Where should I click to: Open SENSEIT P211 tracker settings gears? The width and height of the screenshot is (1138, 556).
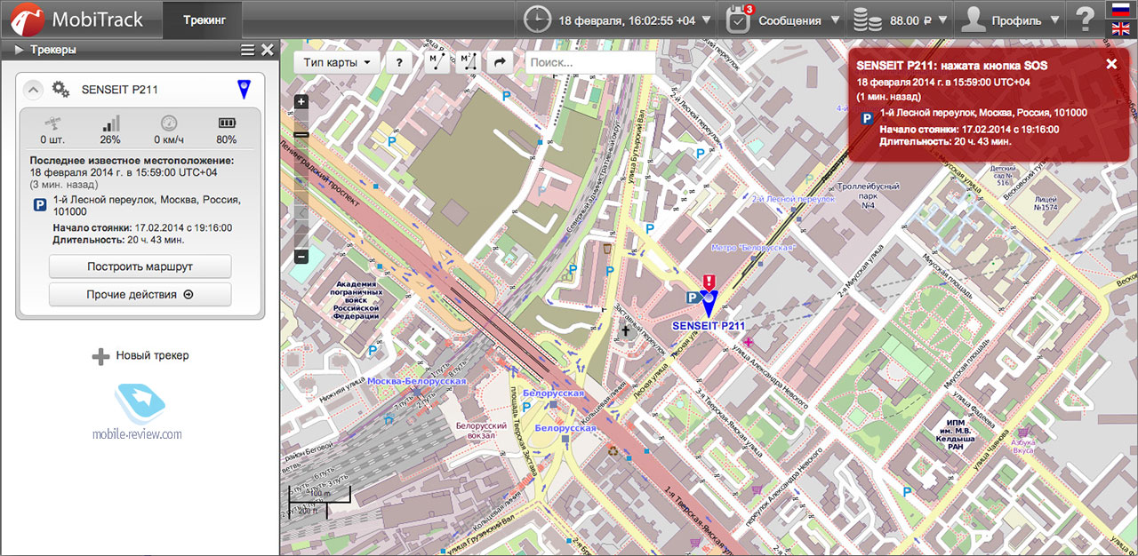pos(61,89)
